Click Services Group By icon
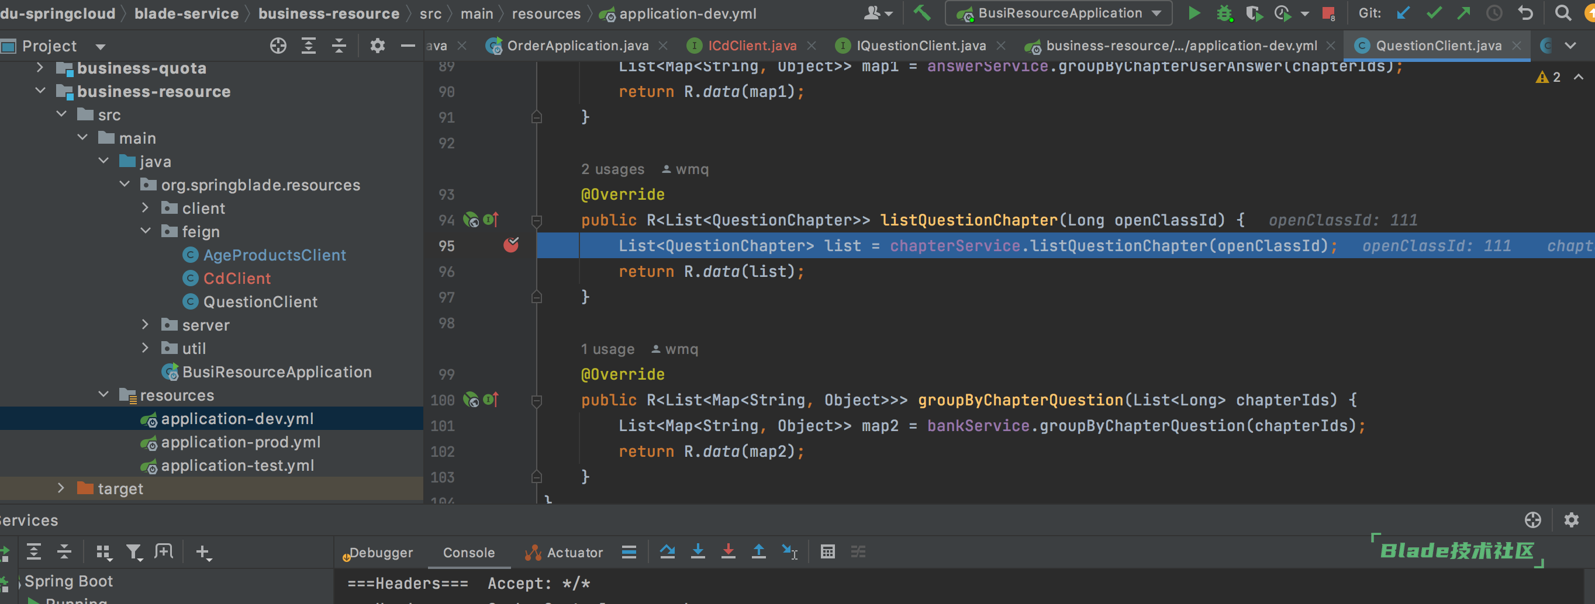This screenshot has width=1595, height=604. click(x=103, y=552)
